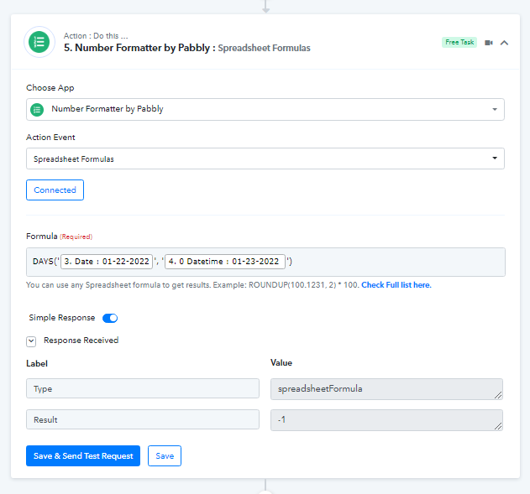Click inside the Formula input field
Image resolution: width=530 pixels, height=494 pixels.
(396, 263)
